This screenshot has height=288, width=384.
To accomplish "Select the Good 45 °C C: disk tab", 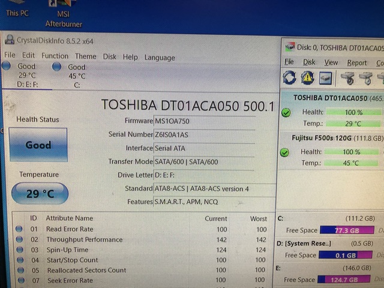I will coord(77,76).
